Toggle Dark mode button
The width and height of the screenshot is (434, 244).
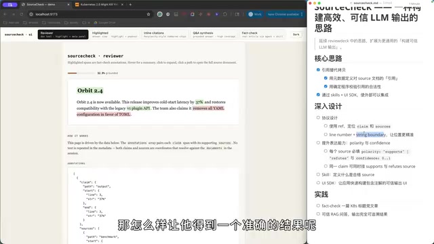(x=296, y=35)
